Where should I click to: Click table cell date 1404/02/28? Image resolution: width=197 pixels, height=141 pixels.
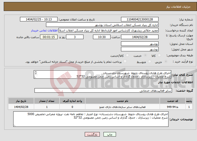[x=21, y=107]
